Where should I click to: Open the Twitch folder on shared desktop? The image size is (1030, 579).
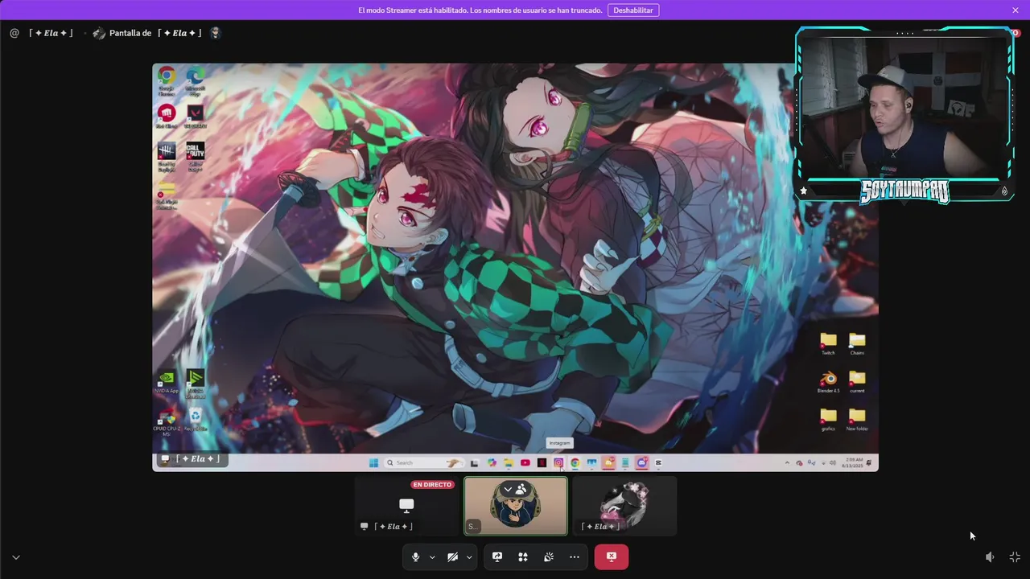click(828, 343)
